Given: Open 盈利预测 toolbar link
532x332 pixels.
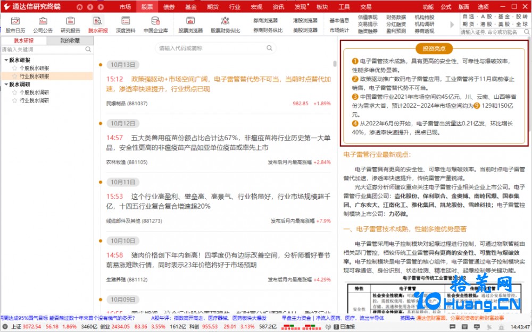Looking at the screenshot, I should (396, 31).
